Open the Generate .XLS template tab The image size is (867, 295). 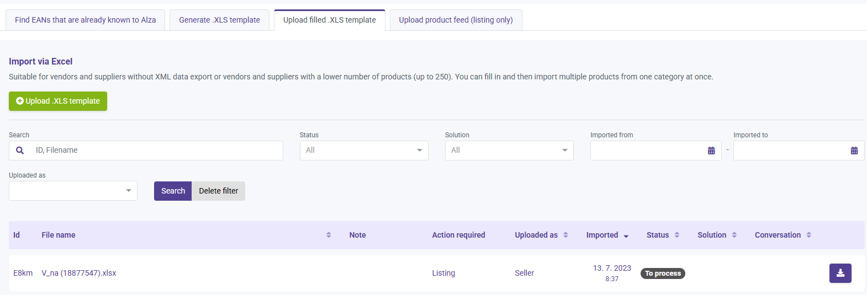219,20
